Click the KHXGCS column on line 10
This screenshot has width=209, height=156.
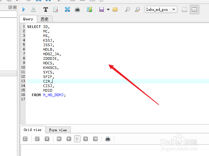point(50,68)
